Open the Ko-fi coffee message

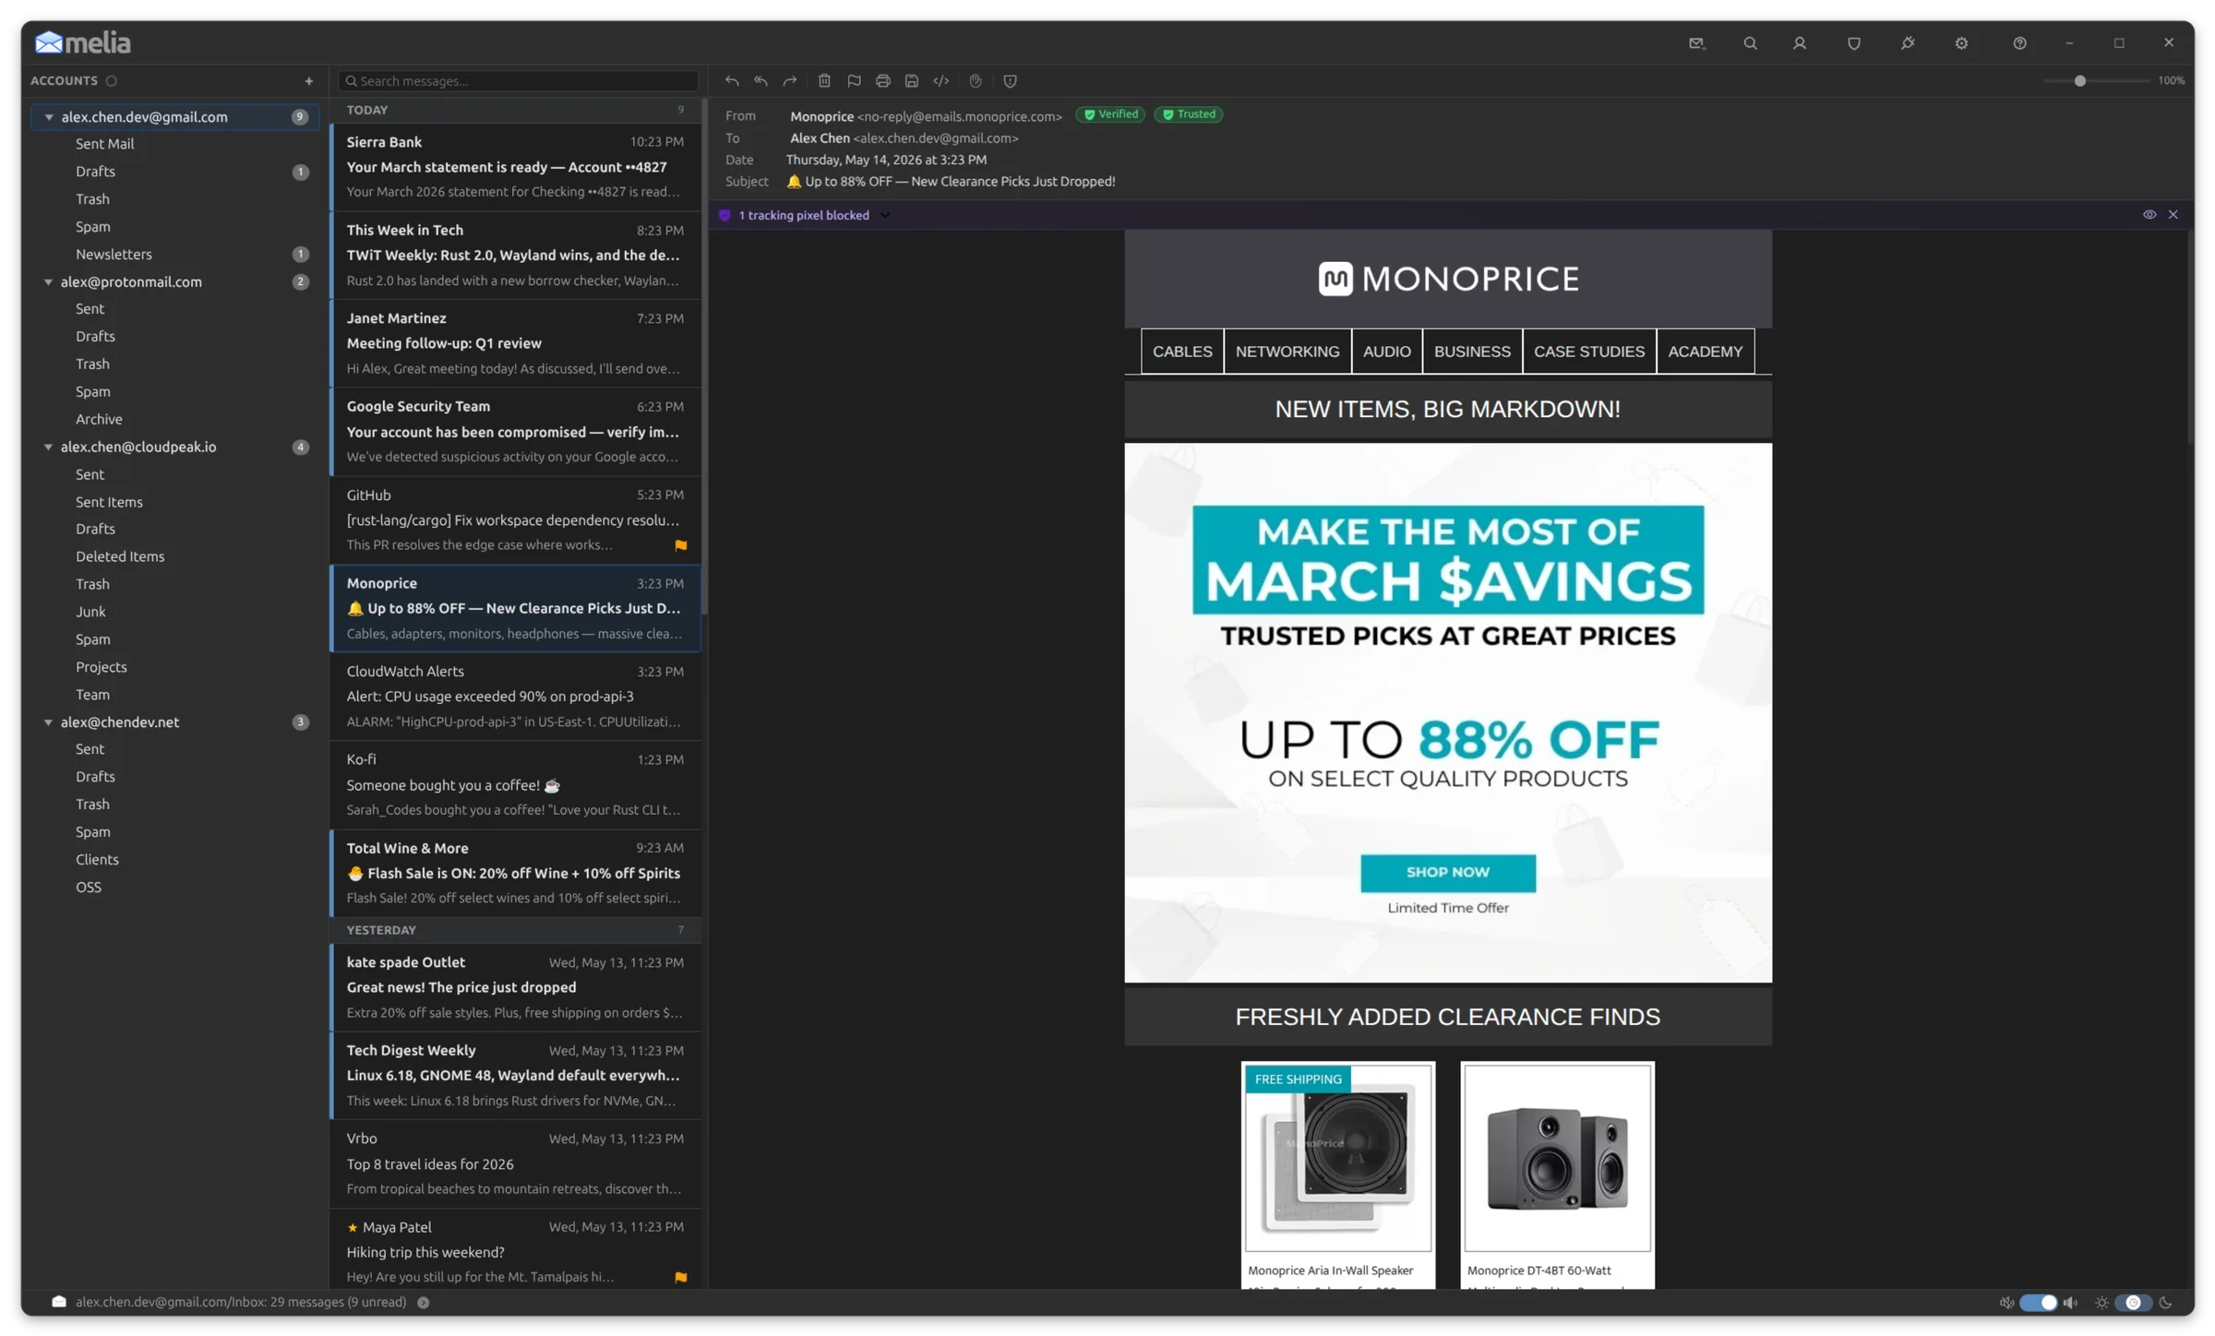[x=516, y=785]
